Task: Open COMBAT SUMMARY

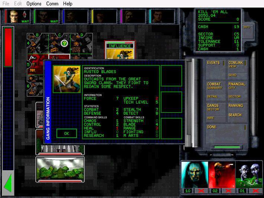Action: click(216, 87)
